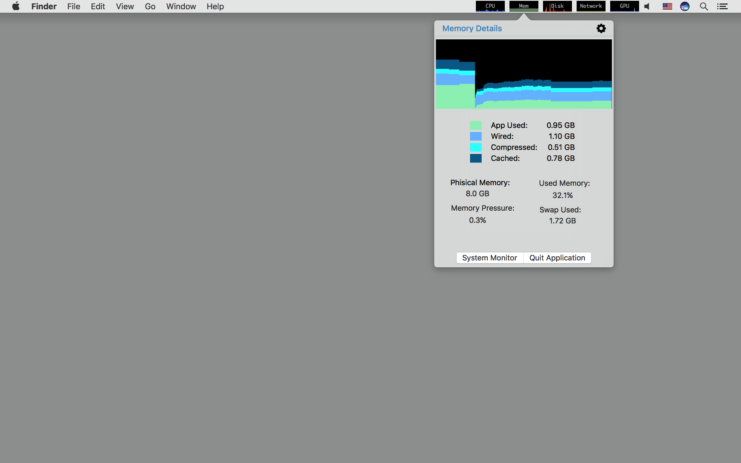
Task: Click the Cached dark blue swatch
Action: pos(476,158)
